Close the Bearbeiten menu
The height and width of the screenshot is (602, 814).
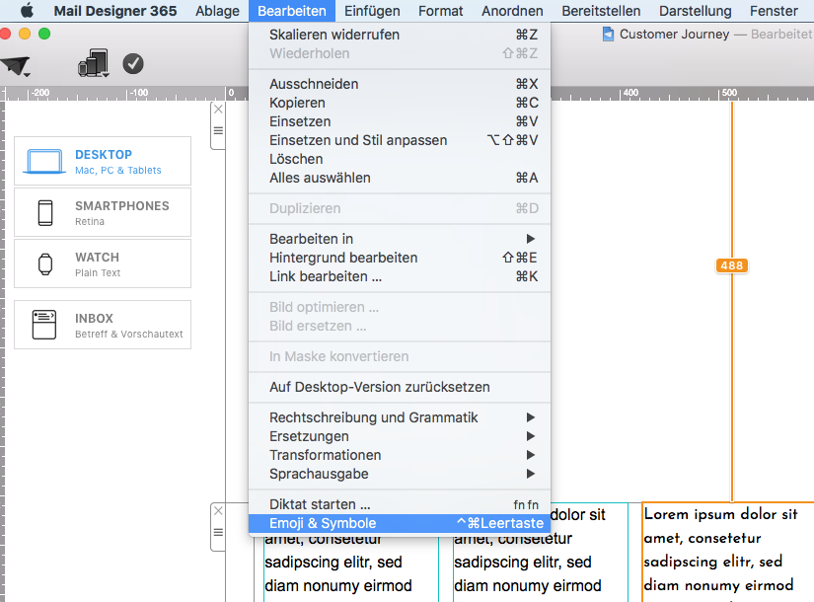[292, 11]
